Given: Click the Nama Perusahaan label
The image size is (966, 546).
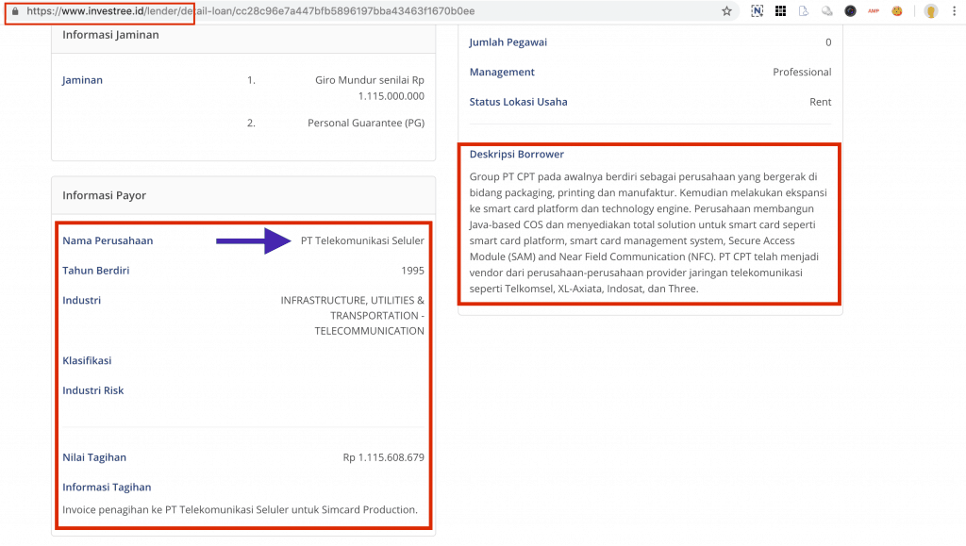Looking at the screenshot, I should (x=108, y=240).
